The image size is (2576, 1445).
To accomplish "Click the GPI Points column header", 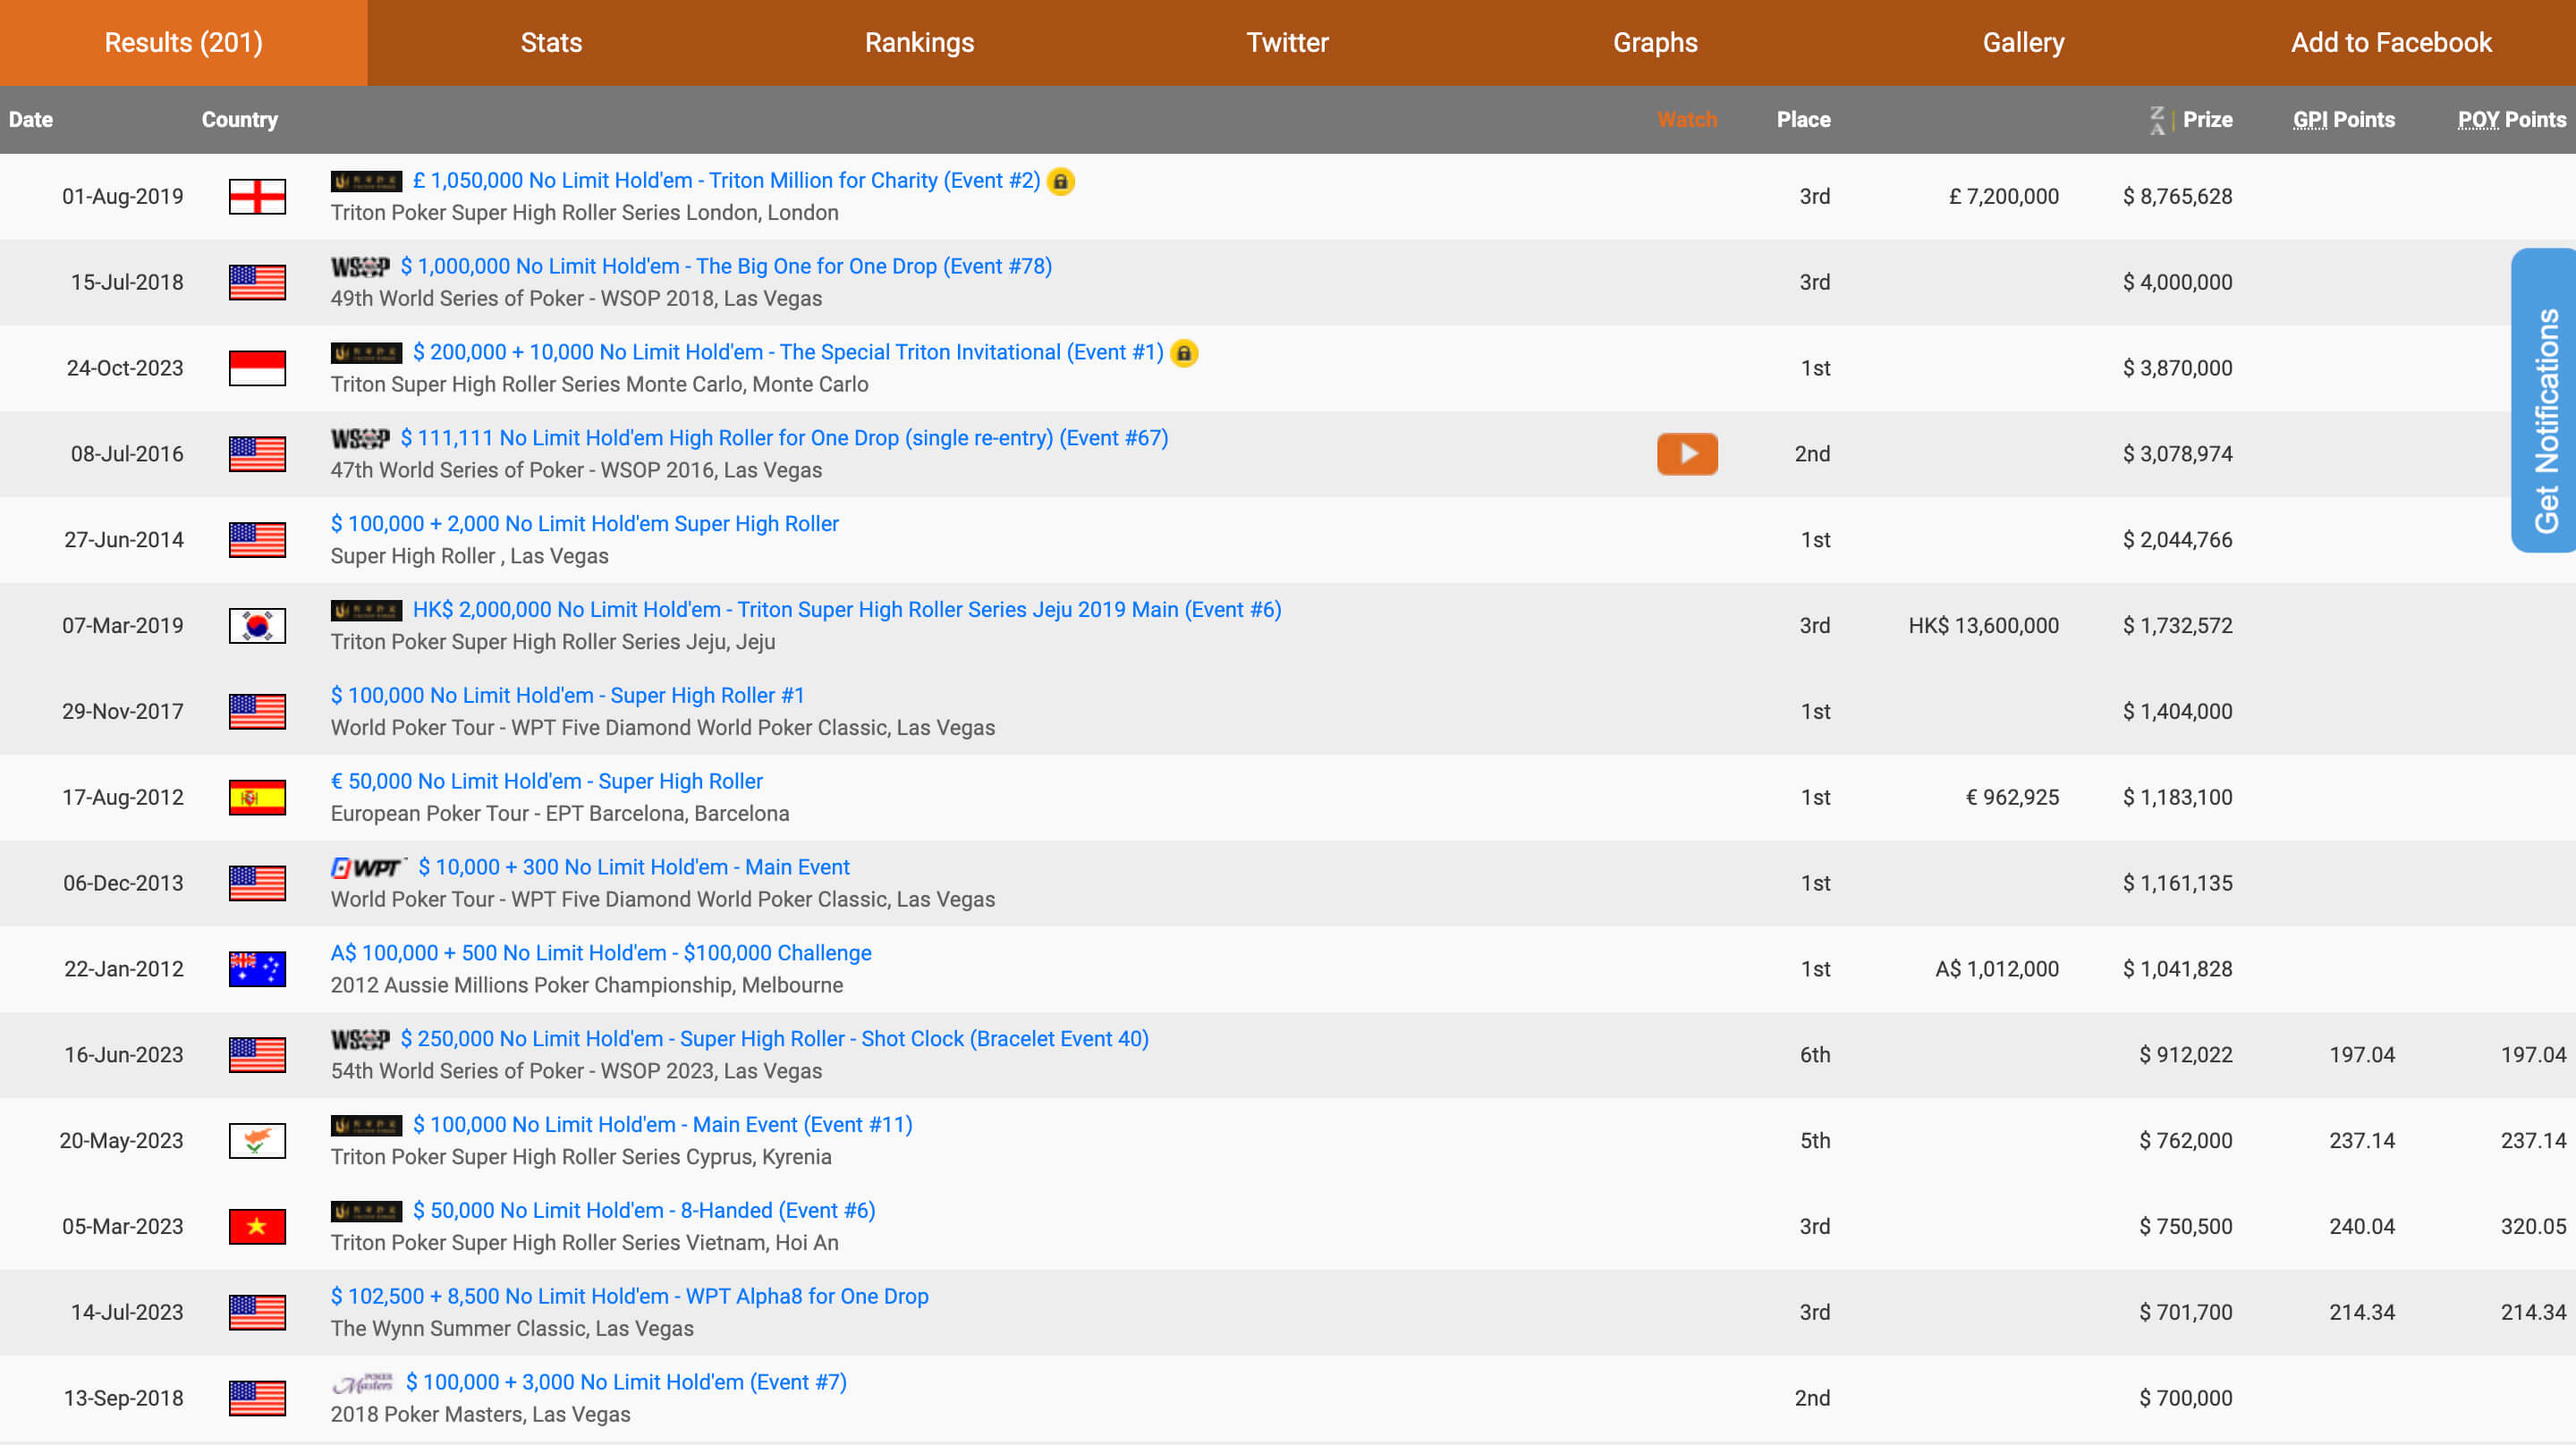I will pos(2343,120).
